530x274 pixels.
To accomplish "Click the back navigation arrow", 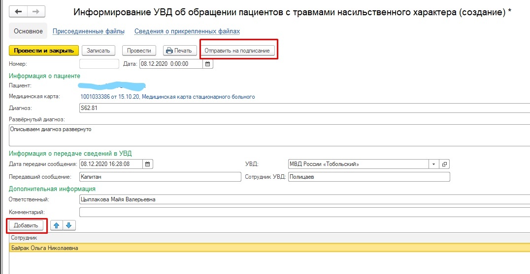I will tap(19, 12).
